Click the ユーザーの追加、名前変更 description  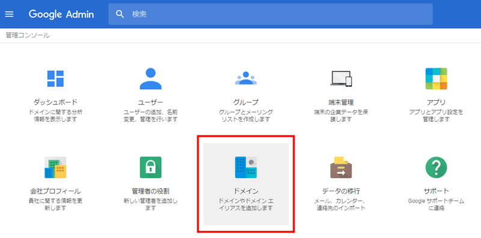151,116
